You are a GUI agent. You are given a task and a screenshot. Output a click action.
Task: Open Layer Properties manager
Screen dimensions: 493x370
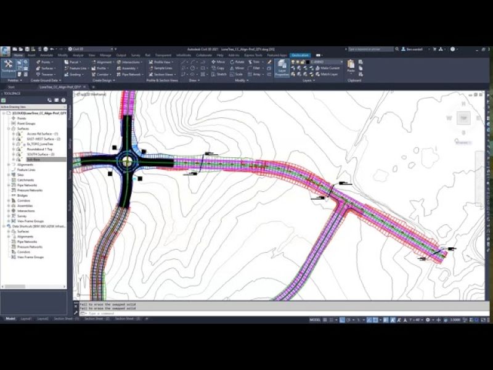[x=282, y=68]
